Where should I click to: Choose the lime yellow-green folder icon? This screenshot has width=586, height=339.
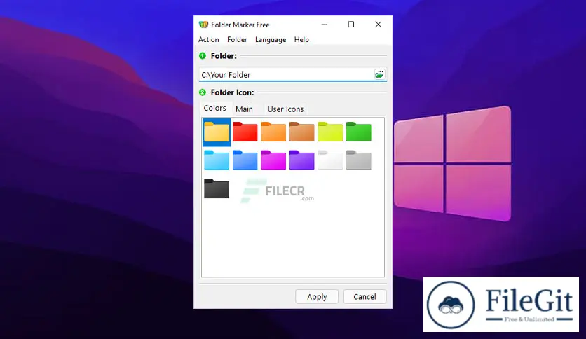pos(330,132)
